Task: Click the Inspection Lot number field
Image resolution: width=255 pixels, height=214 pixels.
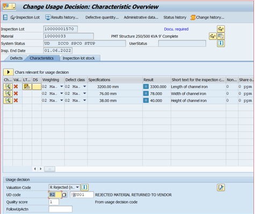Action: coord(61,29)
